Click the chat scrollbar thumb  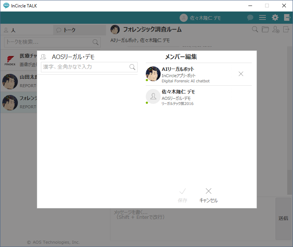click(290, 182)
